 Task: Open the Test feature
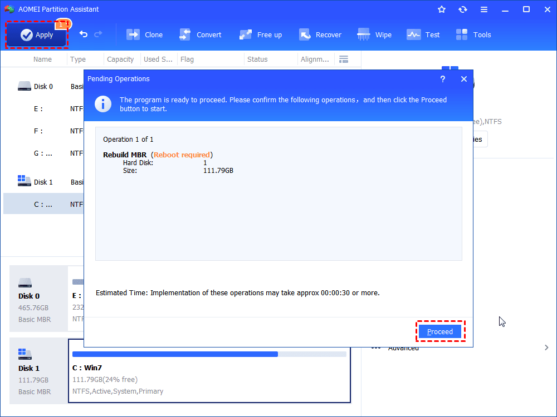(423, 34)
